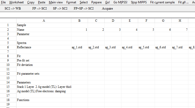
Task: Click the FP+SP --> SC2 button
Action: (84, 9)
